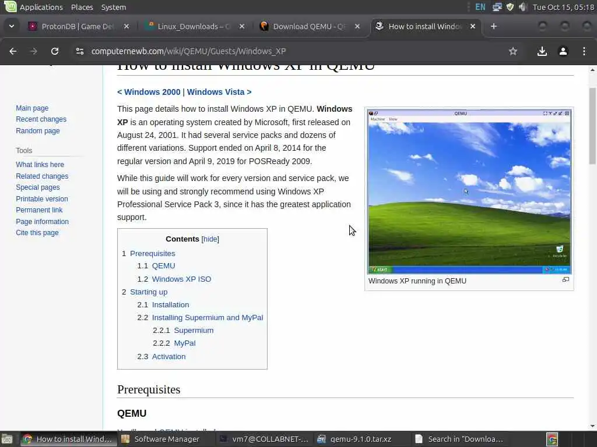Open Page information link

click(x=42, y=222)
